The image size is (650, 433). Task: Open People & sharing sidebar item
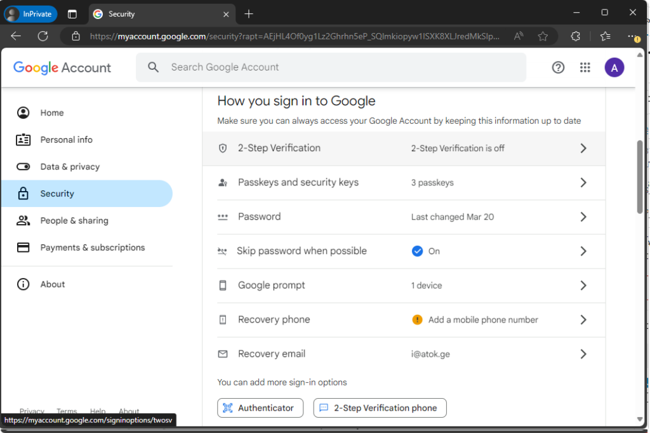pyautogui.click(x=74, y=220)
